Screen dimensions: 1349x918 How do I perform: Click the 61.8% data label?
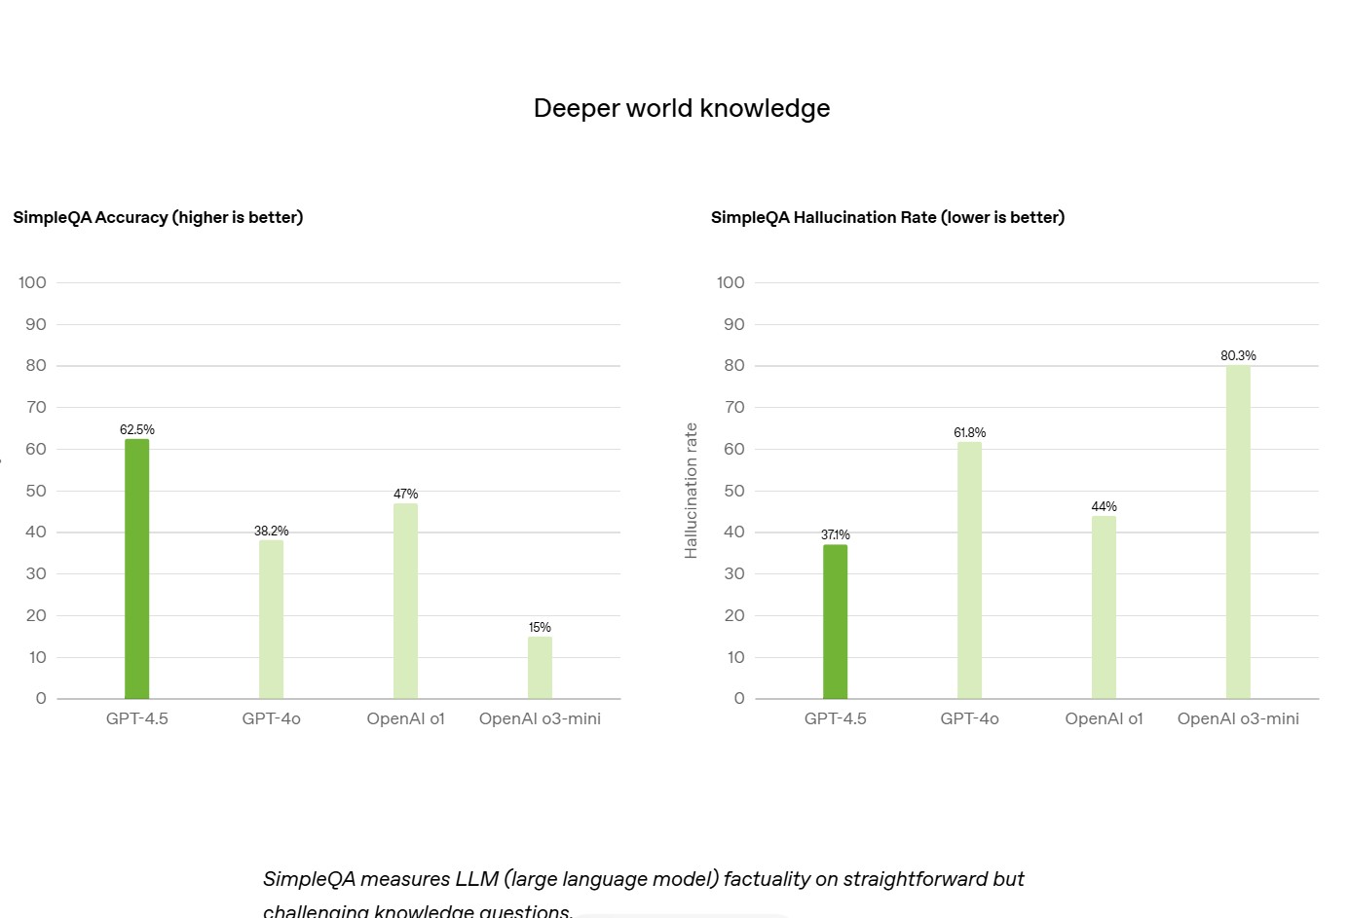coord(970,432)
